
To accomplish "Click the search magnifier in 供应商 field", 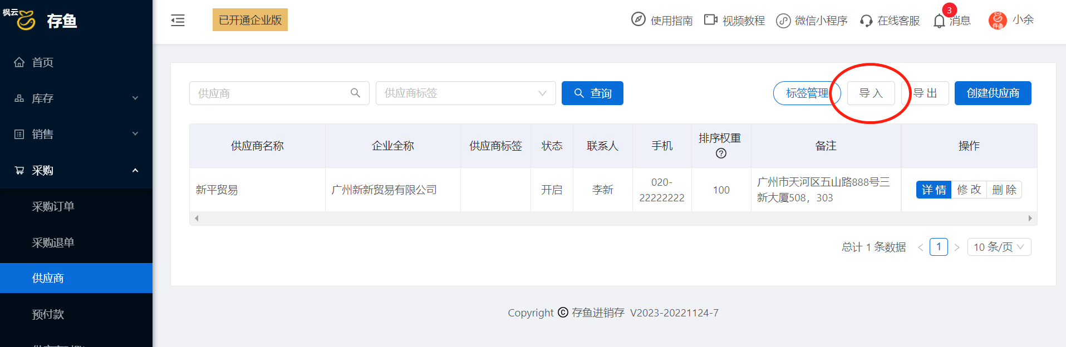I will click(x=355, y=93).
